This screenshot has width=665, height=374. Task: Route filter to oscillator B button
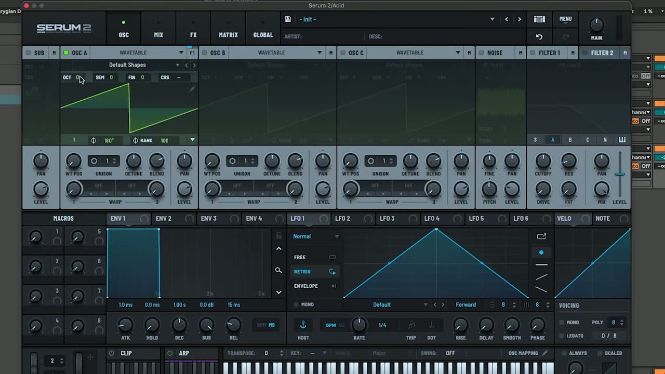[570, 140]
